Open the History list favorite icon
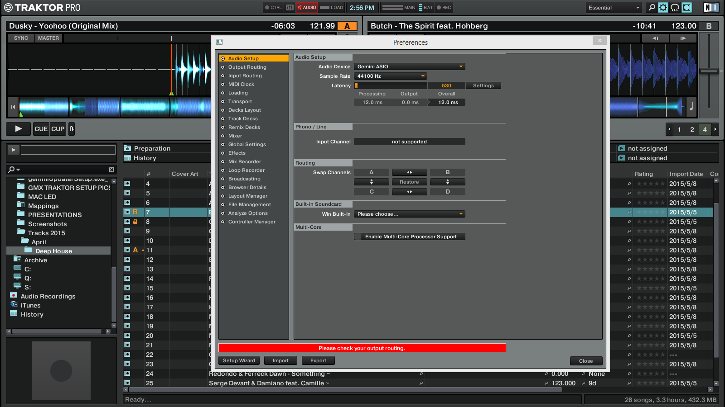 point(128,158)
